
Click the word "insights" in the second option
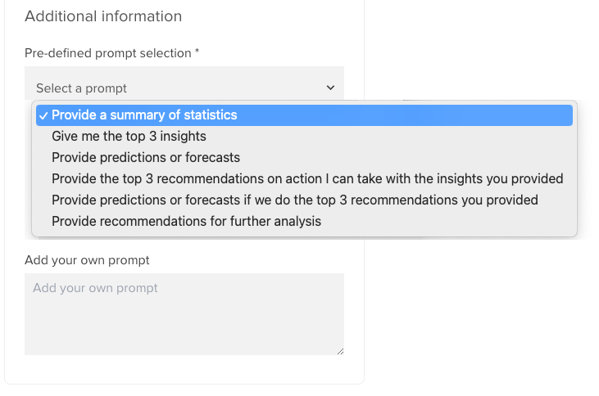coord(183,137)
